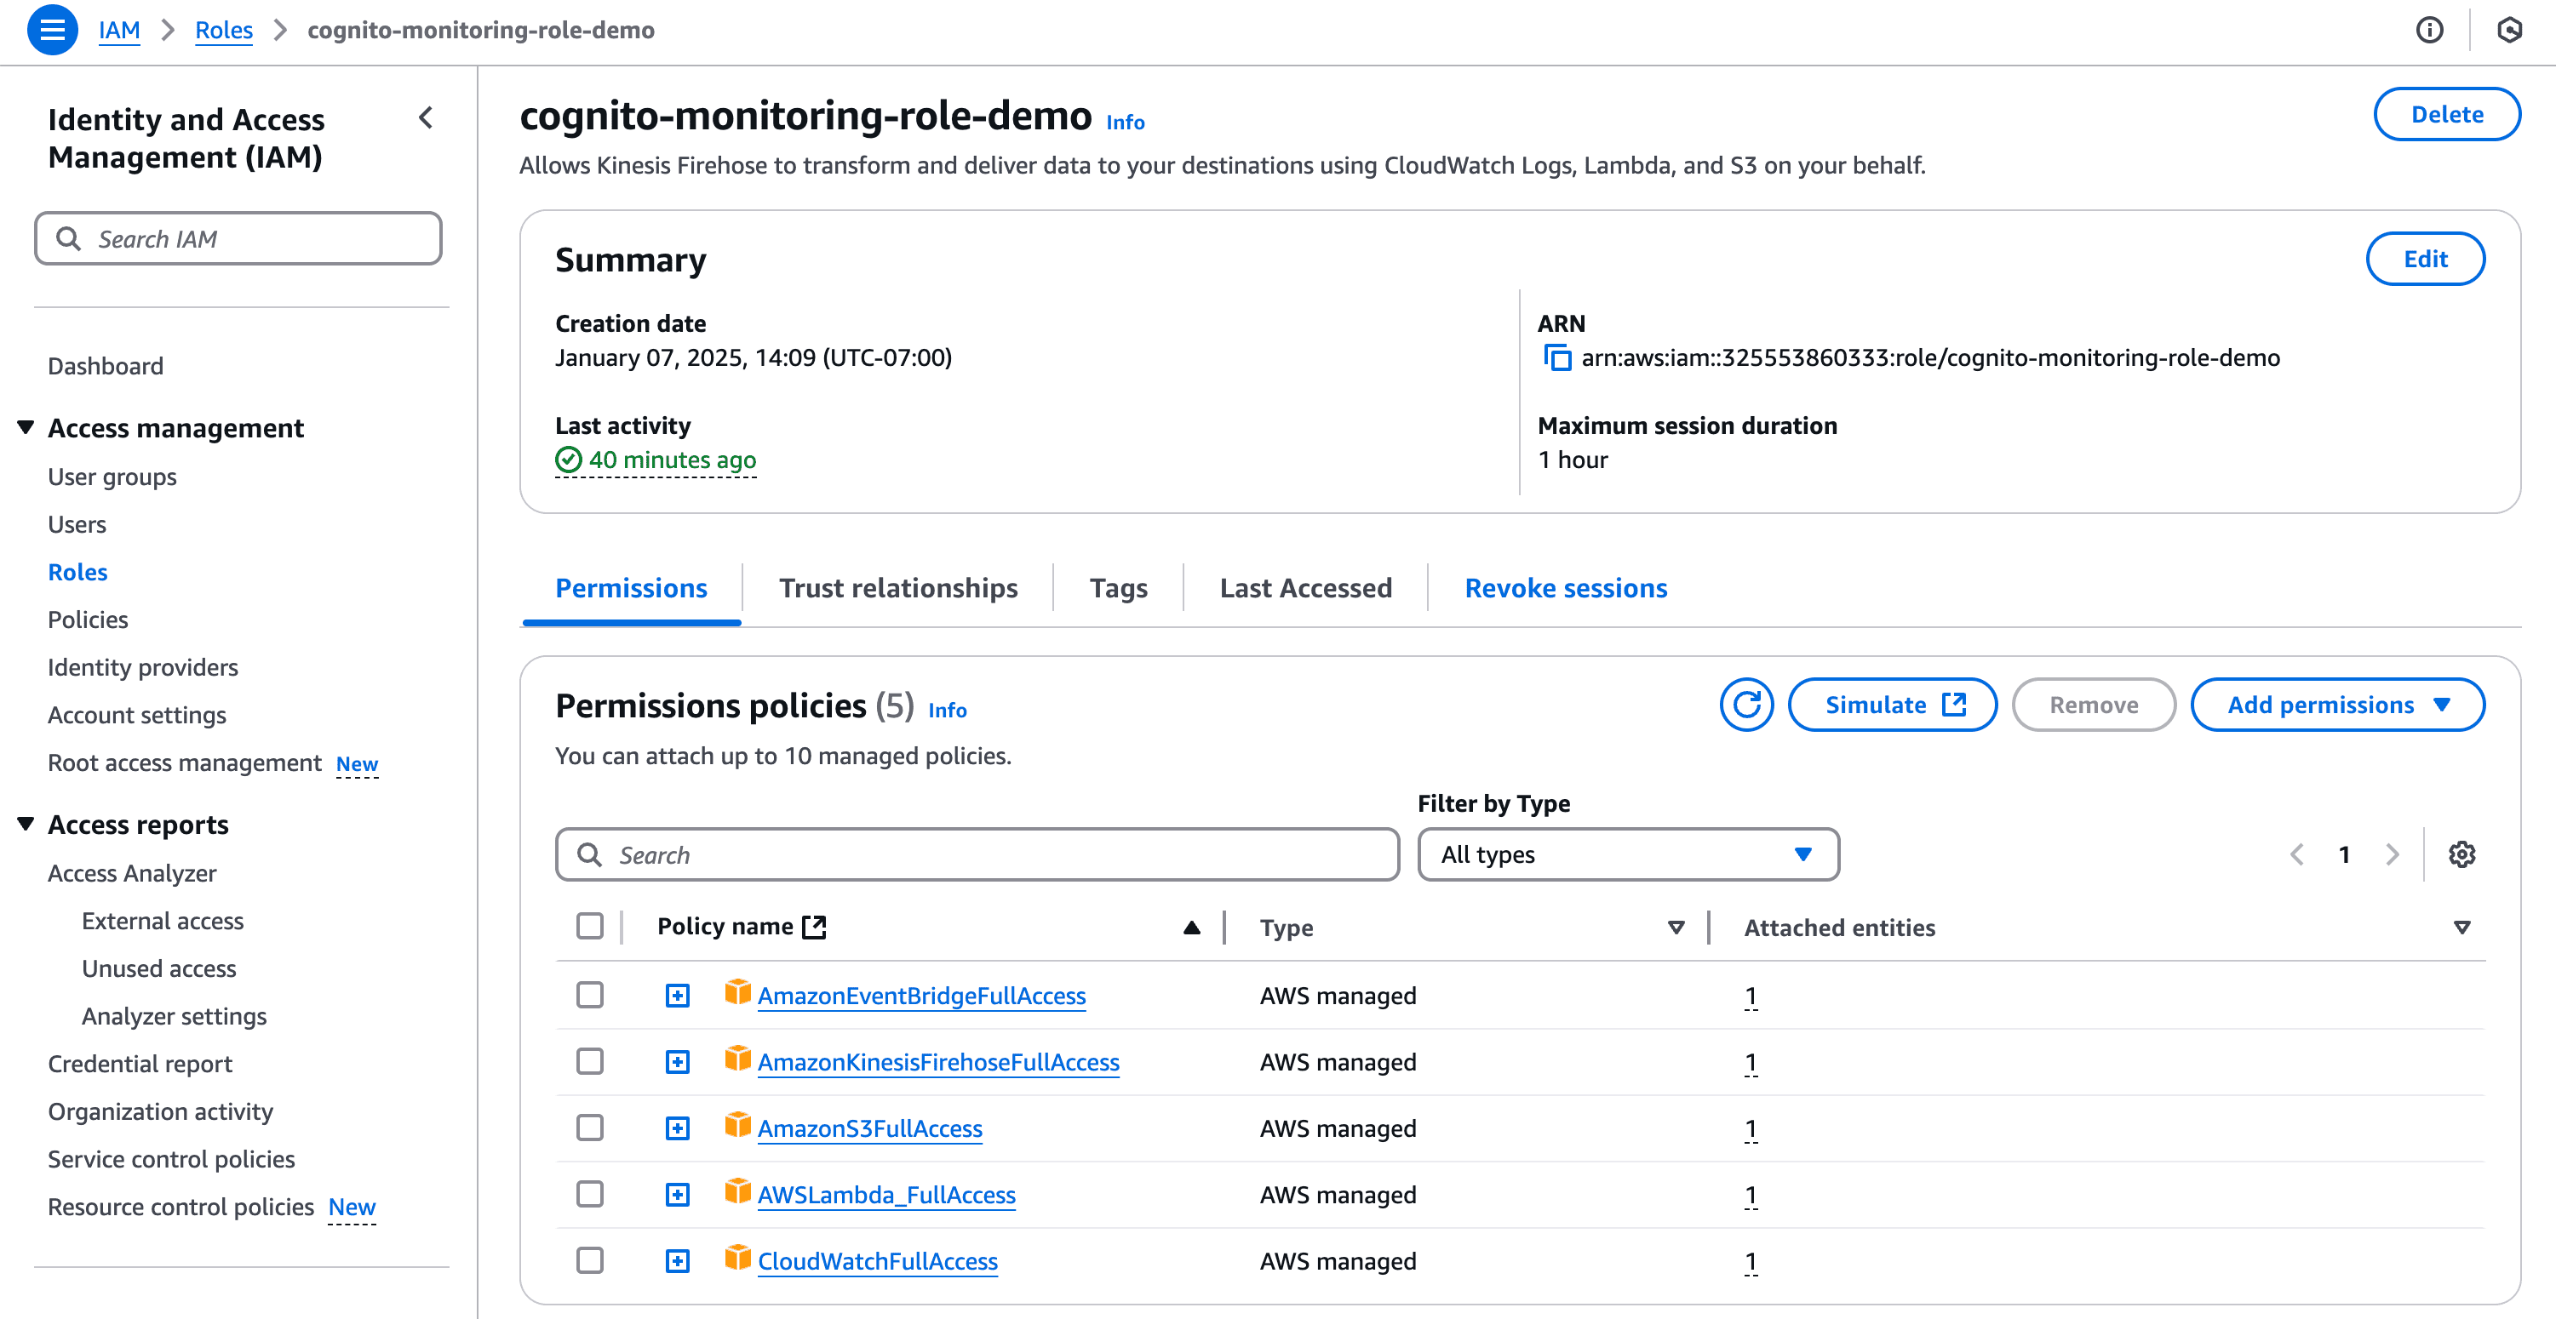This screenshot has height=1319, width=2556.
Task: Refresh the permissions policies list
Action: (1746, 704)
